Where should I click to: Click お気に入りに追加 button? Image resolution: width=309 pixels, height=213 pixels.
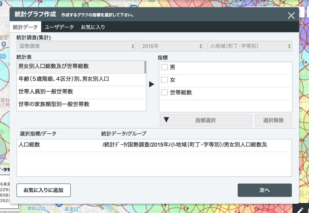click(x=43, y=190)
